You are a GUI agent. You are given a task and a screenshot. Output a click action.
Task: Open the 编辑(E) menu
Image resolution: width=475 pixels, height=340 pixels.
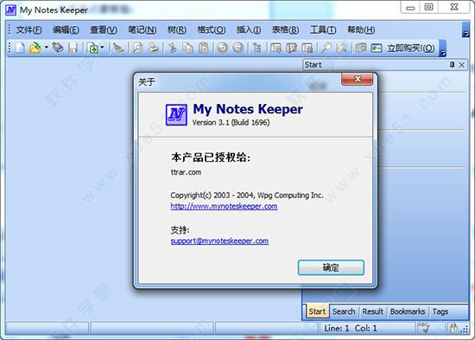[66, 29]
